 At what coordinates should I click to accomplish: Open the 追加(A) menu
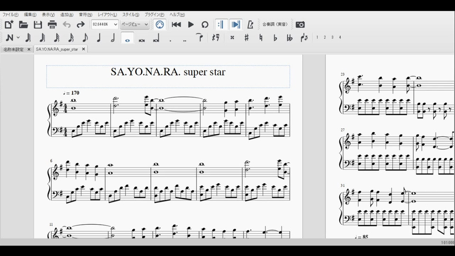(x=67, y=15)
